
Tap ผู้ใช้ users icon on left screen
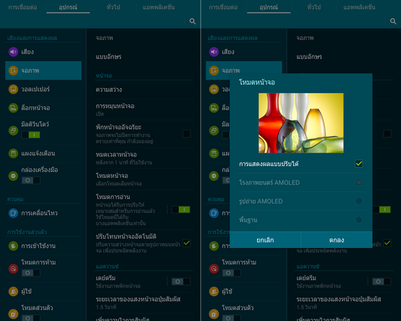[13, 291]
